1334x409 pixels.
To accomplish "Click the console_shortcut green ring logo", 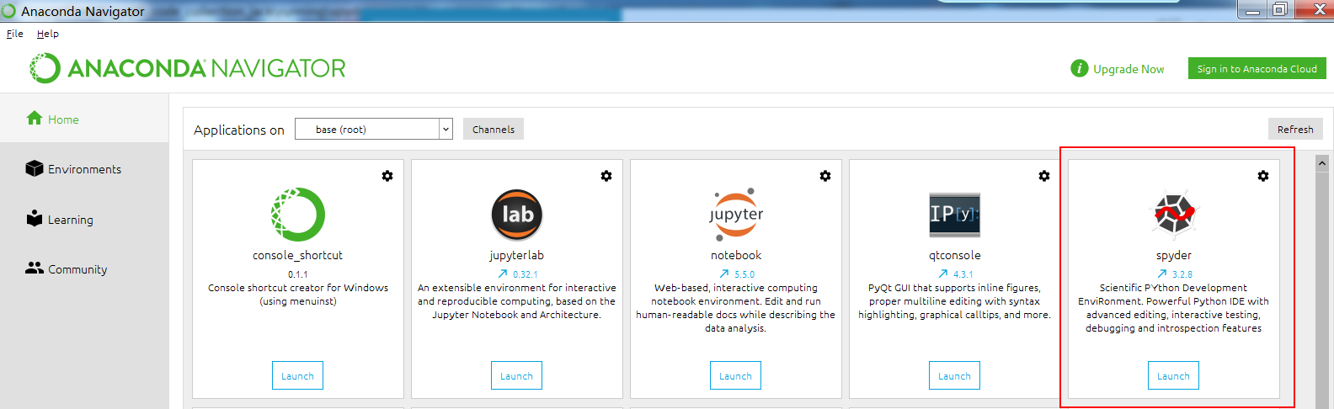I will [298, 215].
